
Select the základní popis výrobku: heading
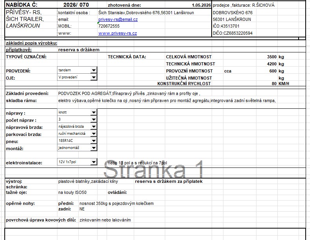(x=31, y=43)
